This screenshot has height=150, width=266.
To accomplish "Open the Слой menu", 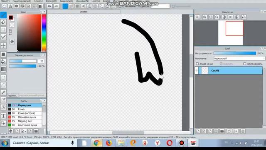I will coord(38,1).
